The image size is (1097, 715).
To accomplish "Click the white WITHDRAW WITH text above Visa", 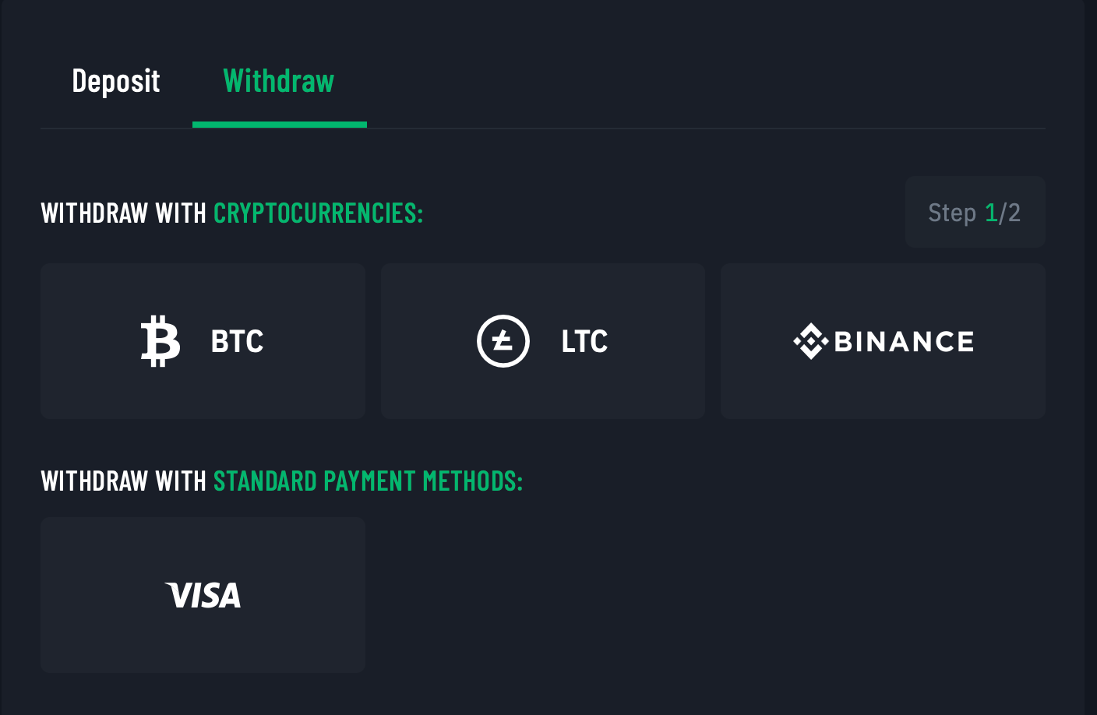I will pyautogui.click(x=123, y=481).
